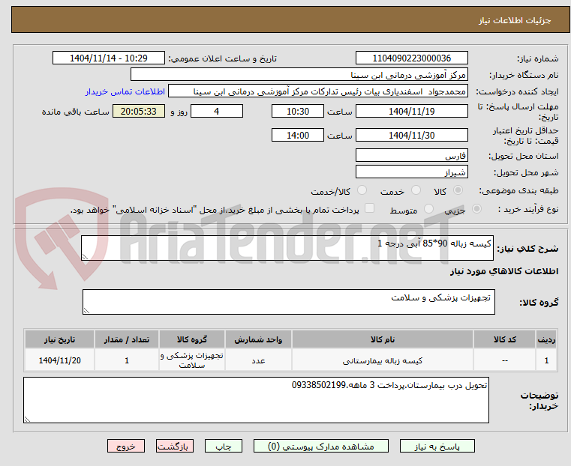This screenshot has height=466, width=571.
Task: Select the خدمت radio button
Action: click(x=416, y=190)
